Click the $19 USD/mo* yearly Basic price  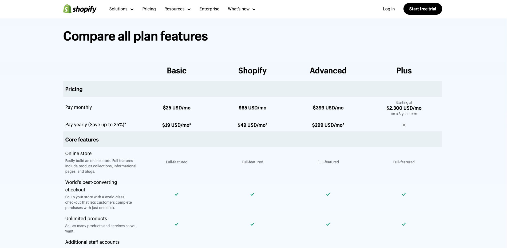177,125
